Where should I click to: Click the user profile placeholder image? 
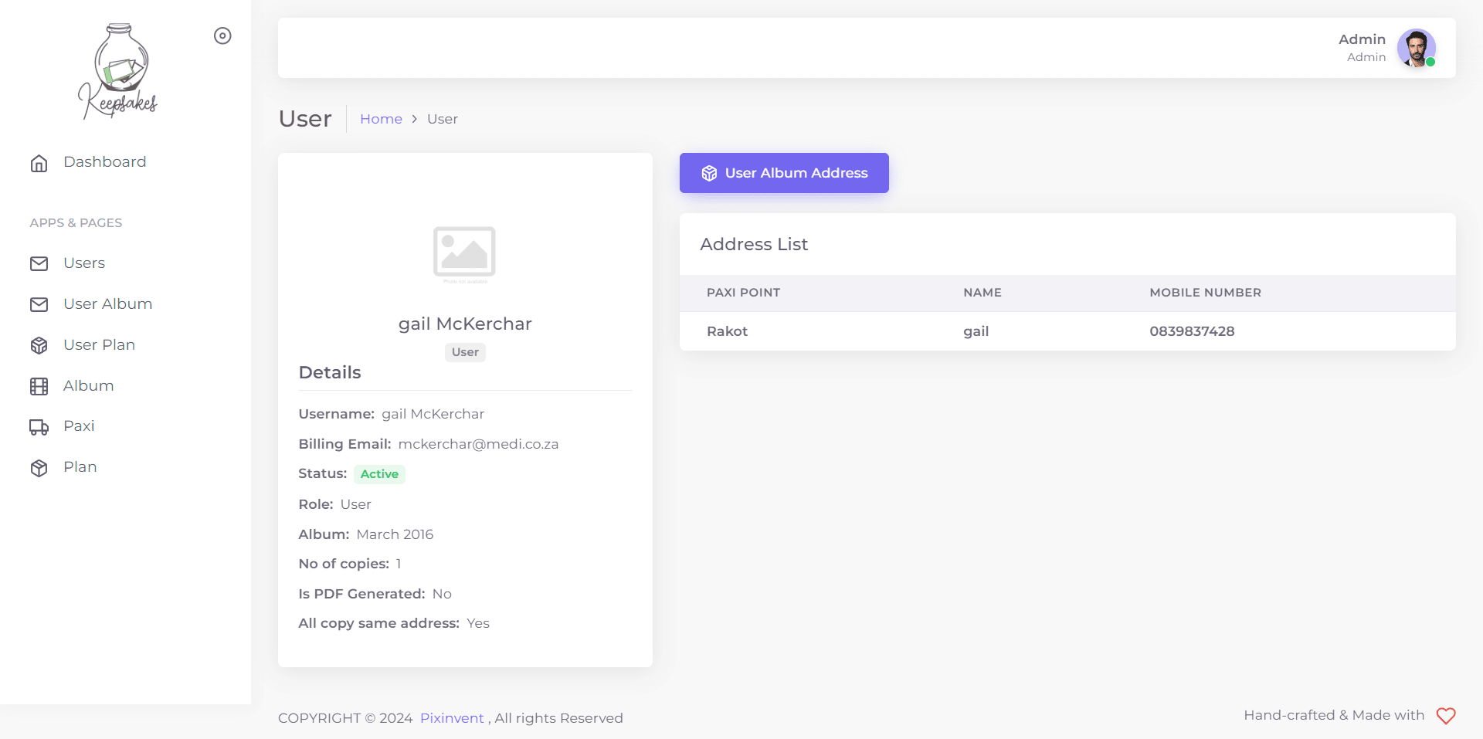click(464, 253)
